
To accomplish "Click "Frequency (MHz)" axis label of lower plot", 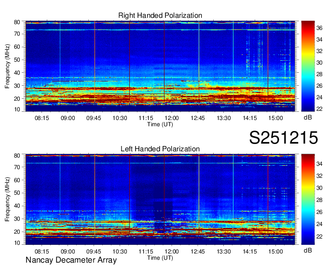I will pyautogui.click(x=8, y=199).
